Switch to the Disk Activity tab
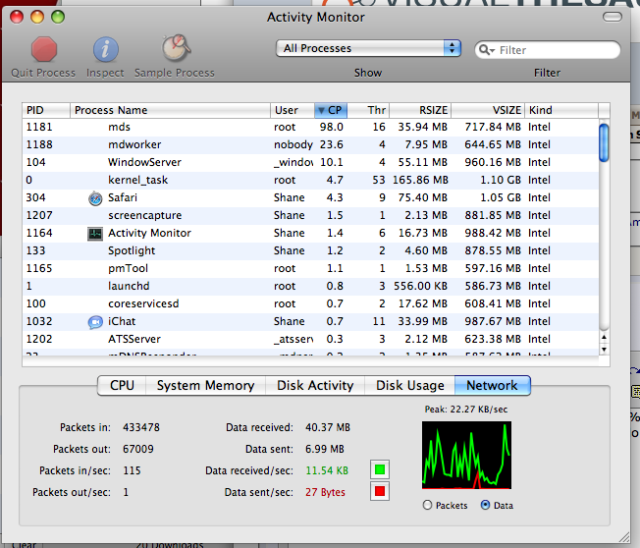This screenshot has height=548, width=640. pyautogui.click(x=315, y=386)
